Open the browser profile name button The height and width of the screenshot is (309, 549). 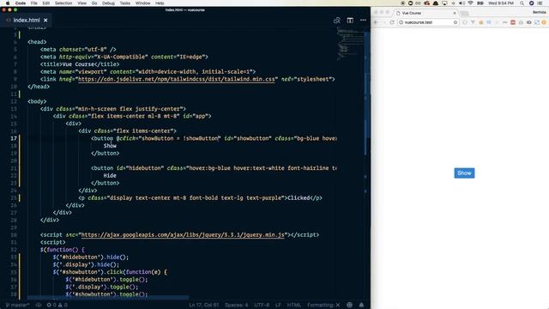pos(540,12)
